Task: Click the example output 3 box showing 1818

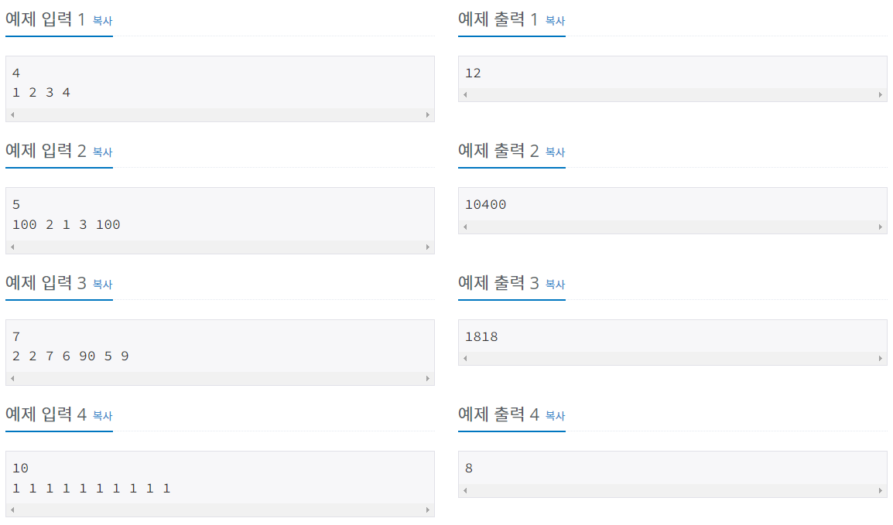Action: (672, 343)
